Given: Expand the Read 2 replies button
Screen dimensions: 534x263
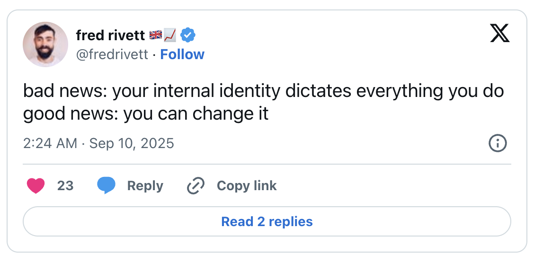Looking at the screenshot, I should (x=267, y=221).
